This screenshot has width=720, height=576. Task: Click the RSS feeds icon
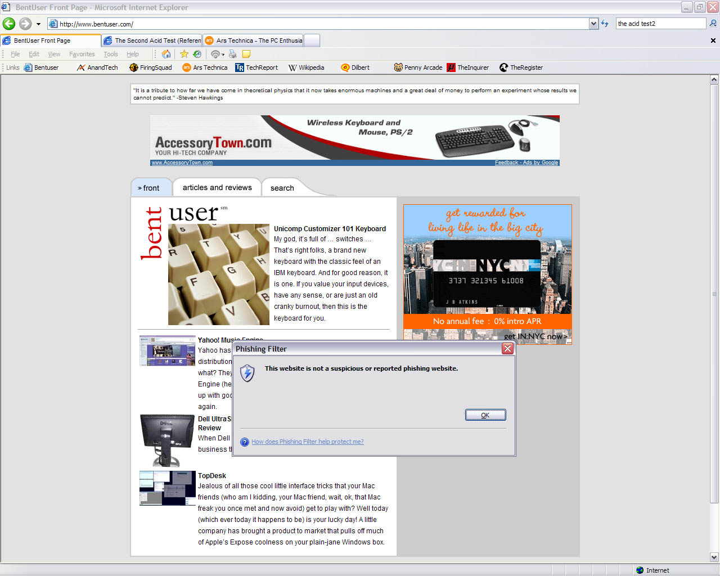(215, 54)
